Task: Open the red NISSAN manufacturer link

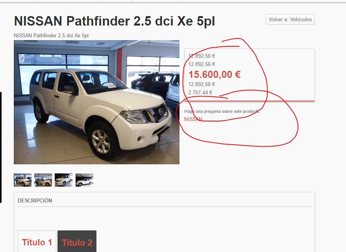Action: click(193, 119)
